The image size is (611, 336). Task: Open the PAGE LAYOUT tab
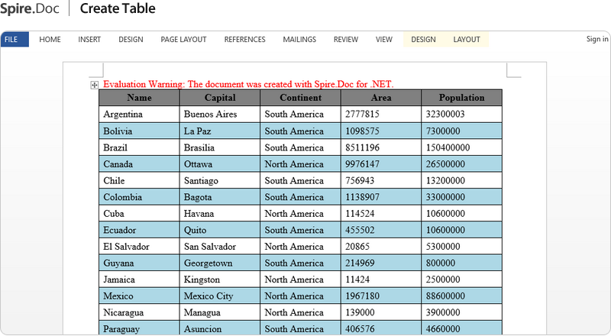[183, 40]
